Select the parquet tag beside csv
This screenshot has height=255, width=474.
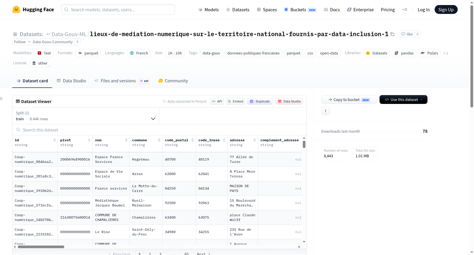point(294,53)
